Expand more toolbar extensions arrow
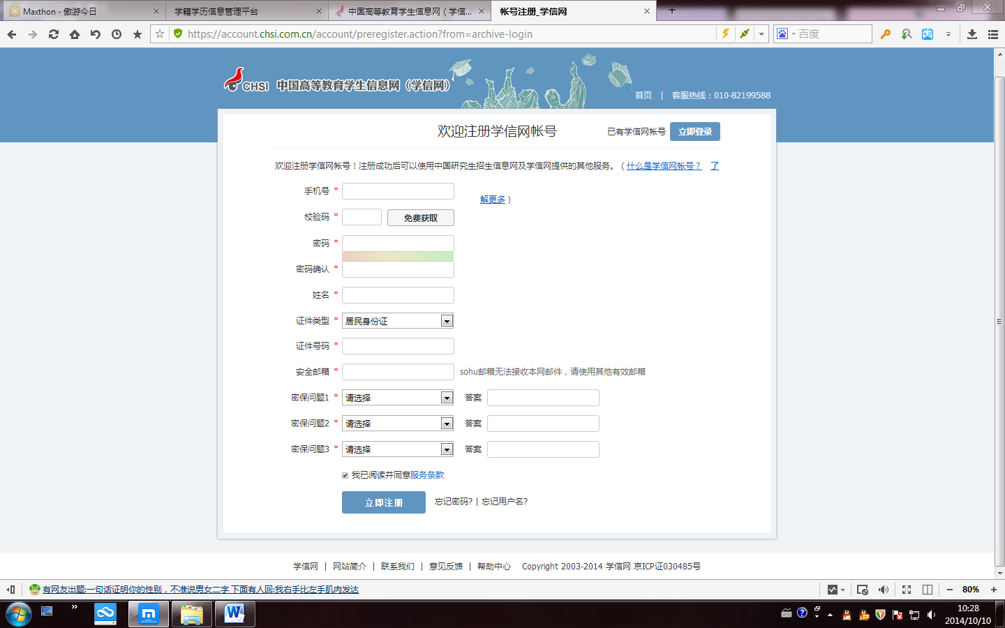This screenshot has width=1005, height=628. coord(948,34)
